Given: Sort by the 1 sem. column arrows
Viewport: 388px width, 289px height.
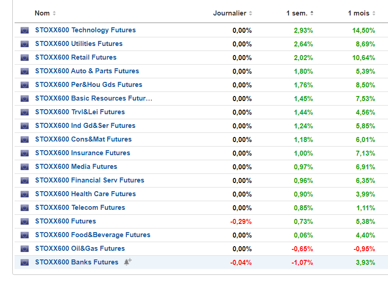Looking at the screenshot, I should [x=312, y=14].
